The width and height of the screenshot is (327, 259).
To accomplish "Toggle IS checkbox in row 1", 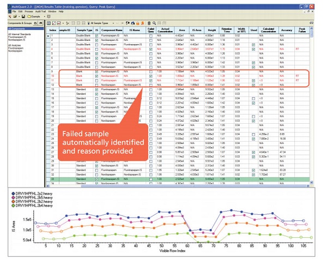I will 97,36.
